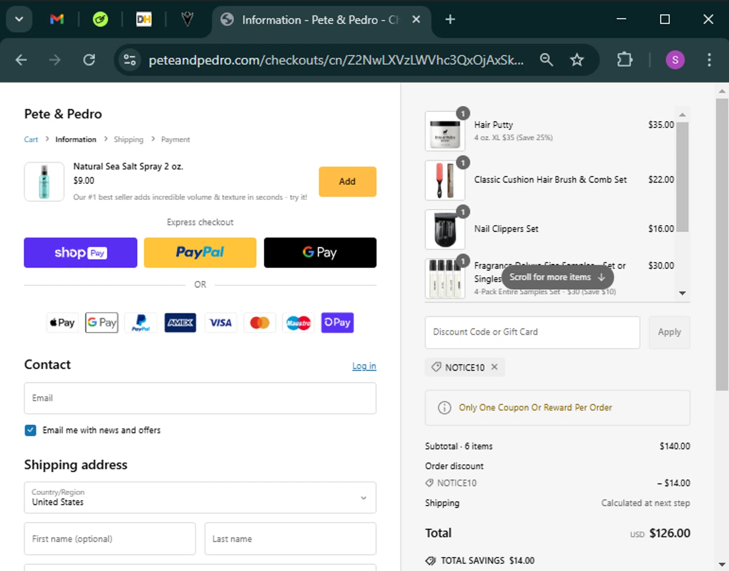Click the Maestro card icon

298,323
